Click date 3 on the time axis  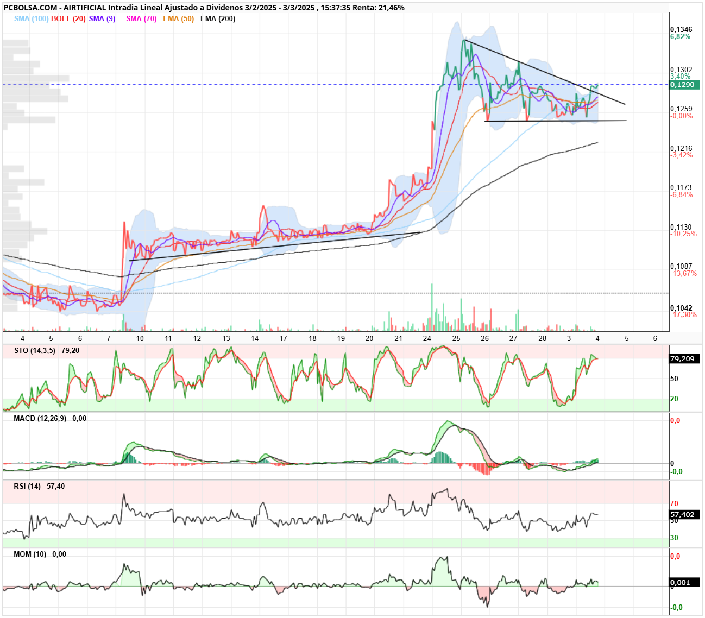(x=569, y=338)
